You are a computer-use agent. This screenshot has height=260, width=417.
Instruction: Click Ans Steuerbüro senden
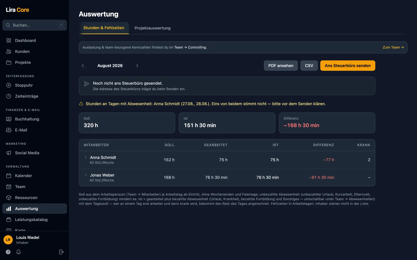(x=348, y=66)
